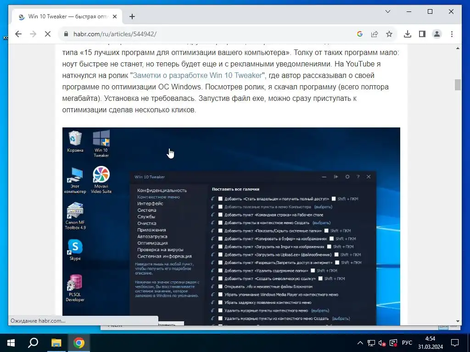This screenshot has width=470, height=352.
Task: Launch File Explorer from the taskbar
Action: pyautogui.click(x=56, y=343)
